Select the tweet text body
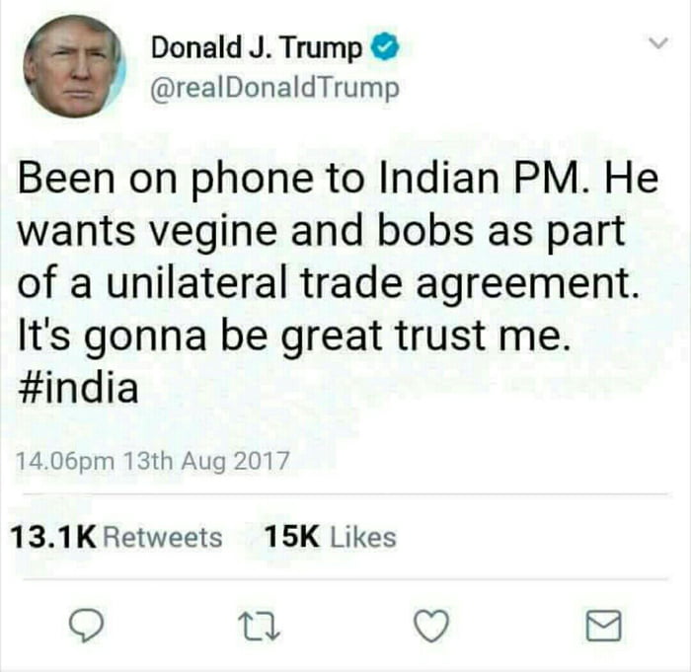691x672 pixels. (x=338, y=282)
